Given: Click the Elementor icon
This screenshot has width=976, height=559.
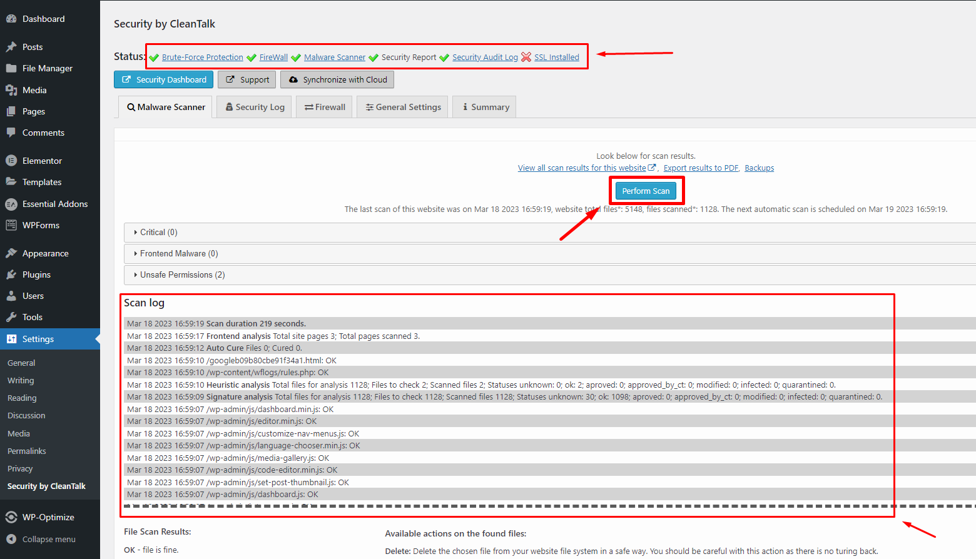Looking at the screenshot, I should pos(11,161).
